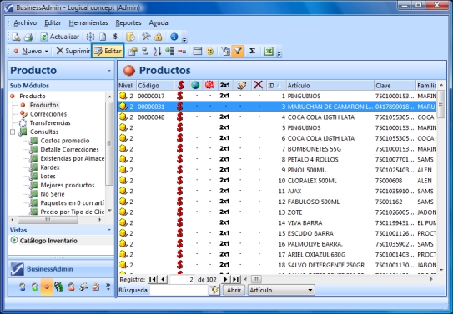
Task: Click the Excel export icon in toolbar
Action: pos(269,52)
